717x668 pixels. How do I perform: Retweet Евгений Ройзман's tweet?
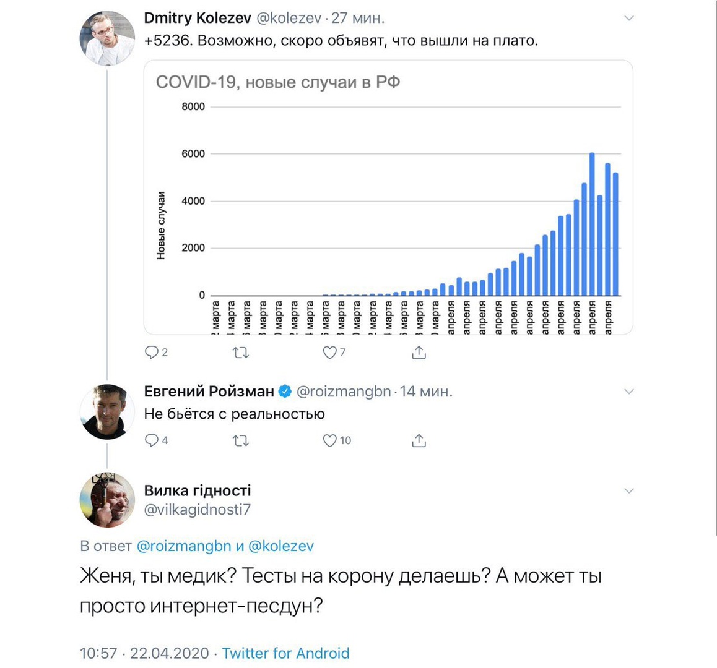pyautogui.click(x=241, y=440)
